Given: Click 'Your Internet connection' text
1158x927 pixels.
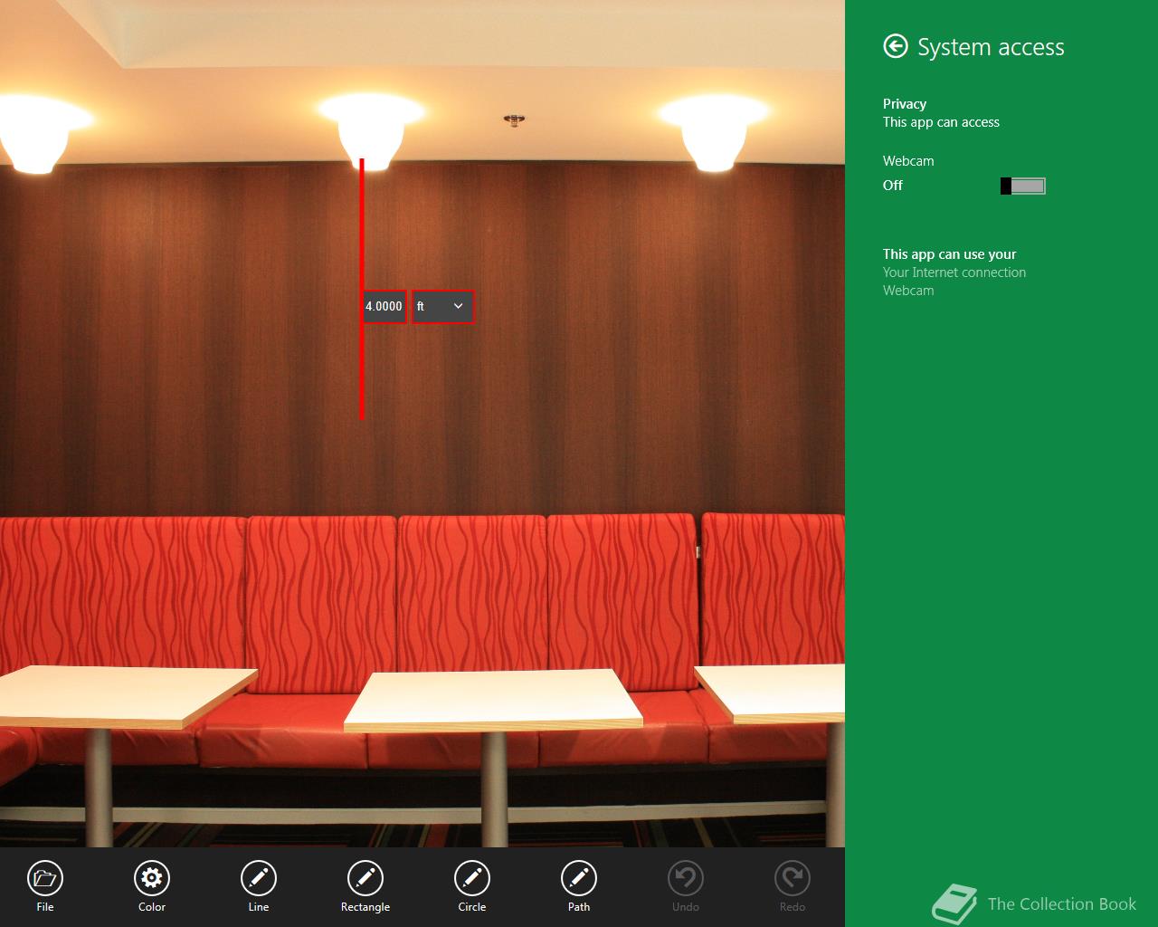Looking at the screenshot, I should (x=954, y=272).
